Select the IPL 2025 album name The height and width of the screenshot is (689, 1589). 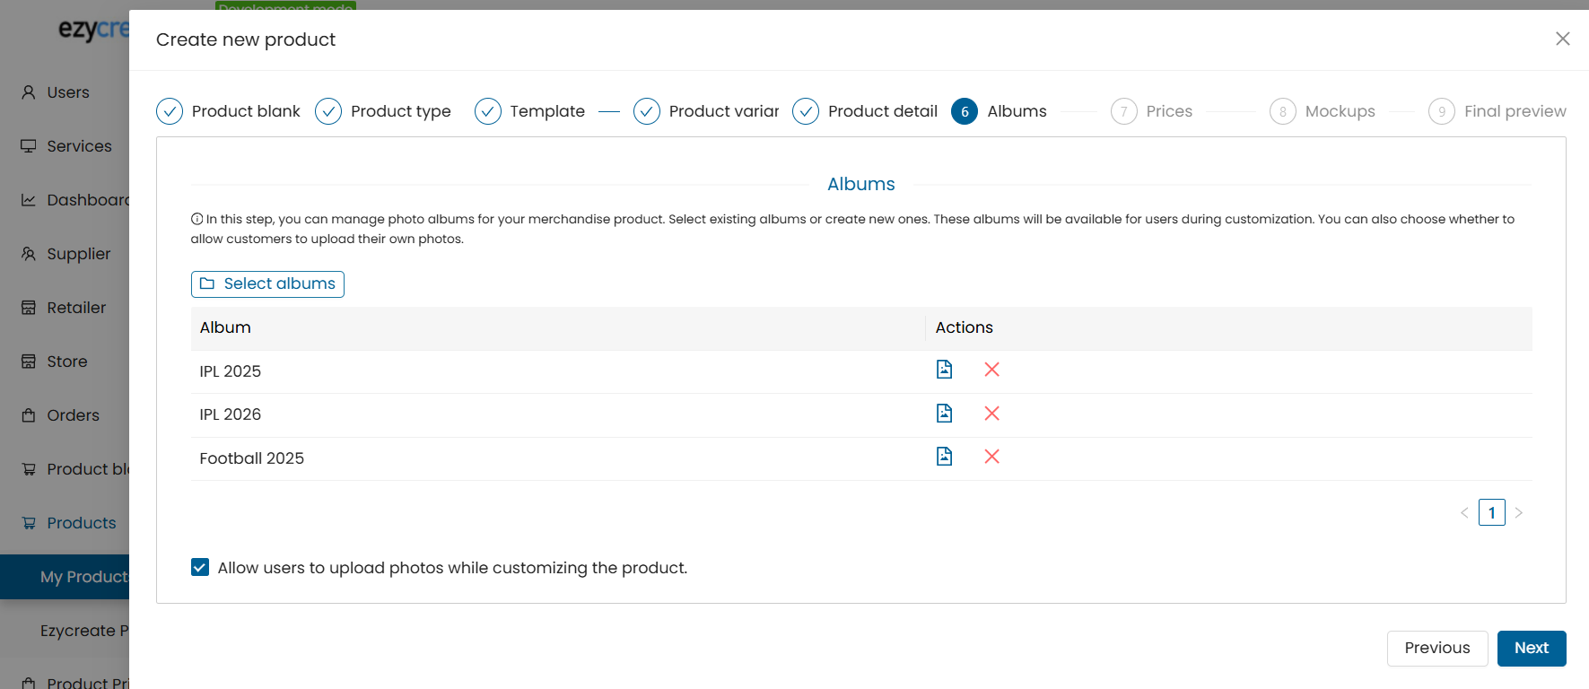point(231,371)
